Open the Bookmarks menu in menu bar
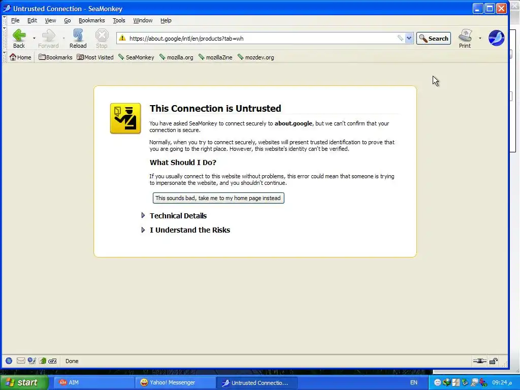This screenshot has height=390, width=520. point(92,20)
